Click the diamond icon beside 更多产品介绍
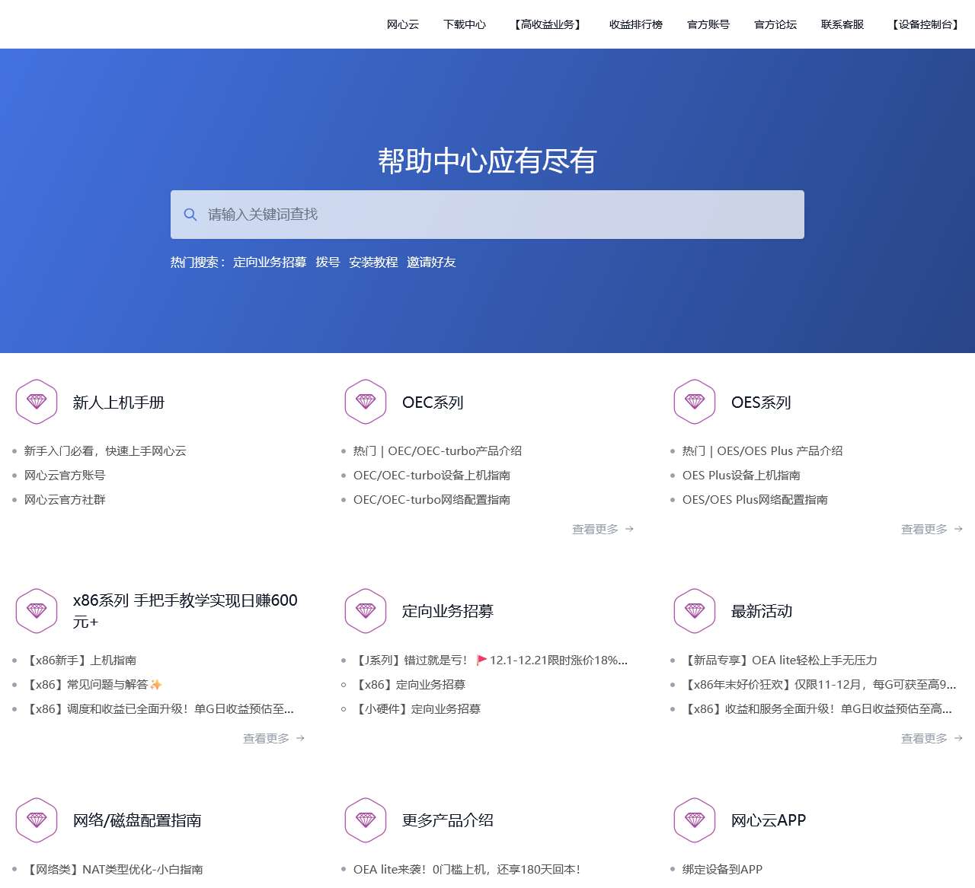Image resolution: width=975 pixels, height=888 pixels. click(366, 820)
